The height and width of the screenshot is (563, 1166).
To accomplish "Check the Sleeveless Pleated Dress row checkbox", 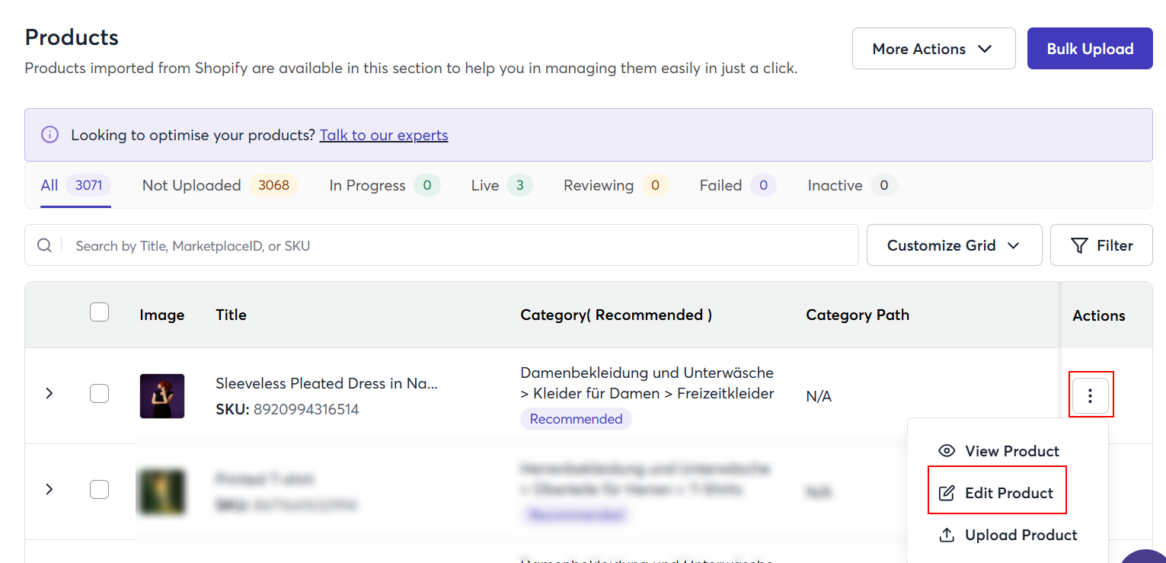I will coord(99,394).
